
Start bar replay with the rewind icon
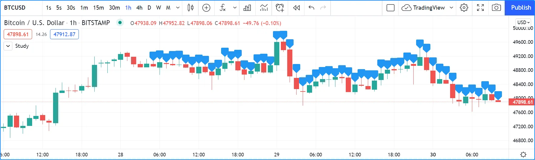pos(296,8)
